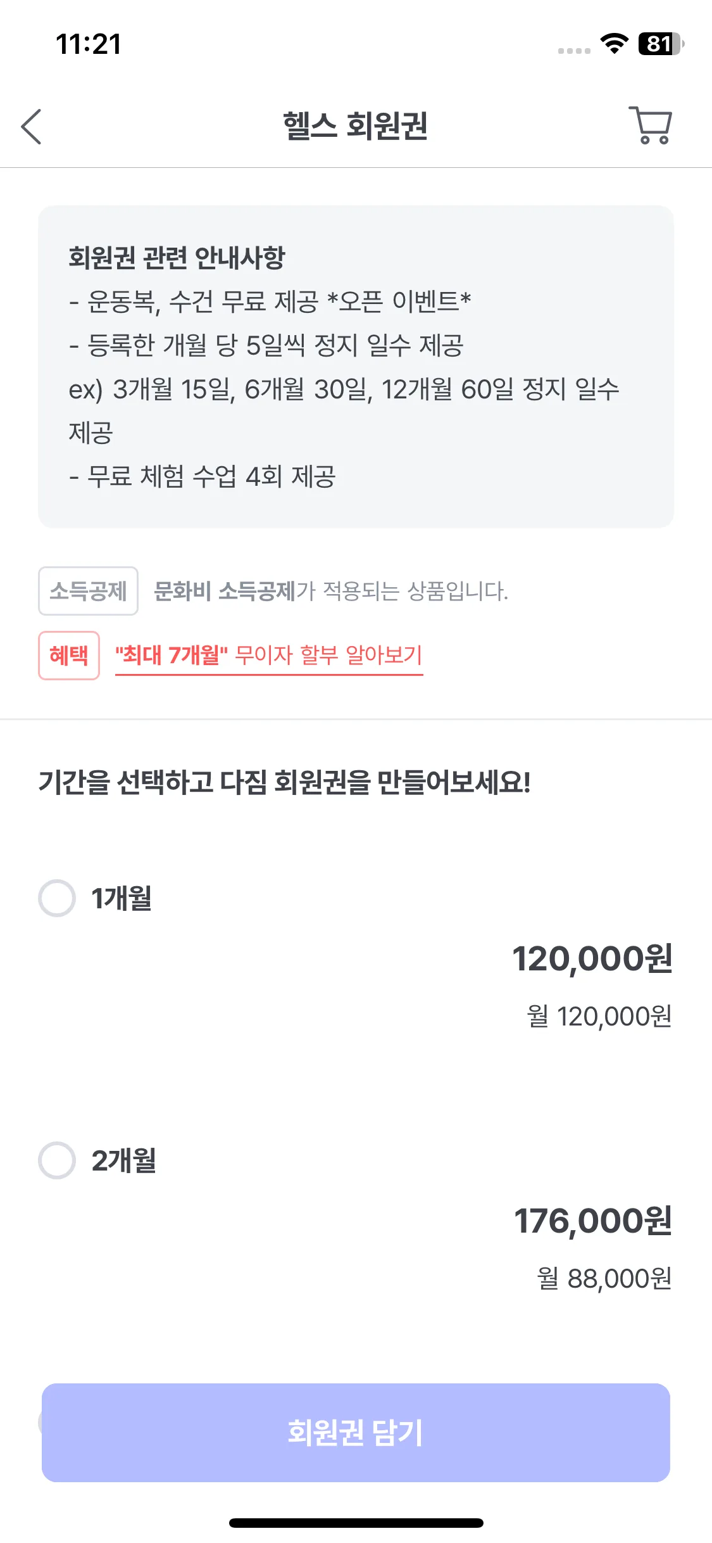
Task: Tap the 176,000원 price
Action: tap(593, 1221)
